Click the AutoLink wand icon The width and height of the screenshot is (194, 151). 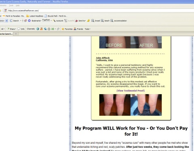pos(54,21)
